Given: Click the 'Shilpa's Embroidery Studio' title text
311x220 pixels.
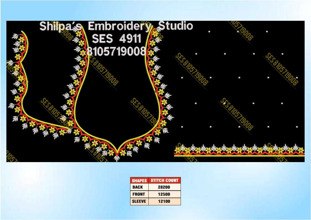Looking at the screenshot, I should (x=116, y=26).
